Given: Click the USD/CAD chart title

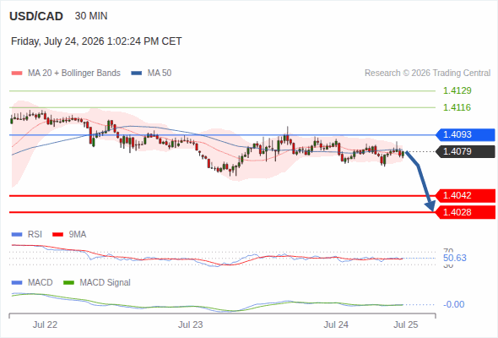Looking at the screenshot, I should [36, 16].
